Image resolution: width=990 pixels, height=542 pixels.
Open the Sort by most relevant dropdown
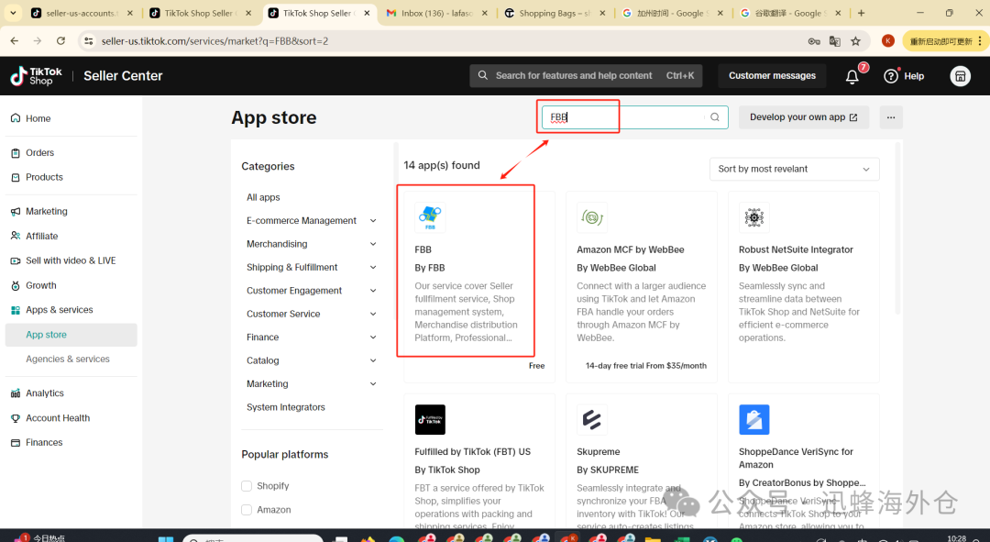(794, 169)
